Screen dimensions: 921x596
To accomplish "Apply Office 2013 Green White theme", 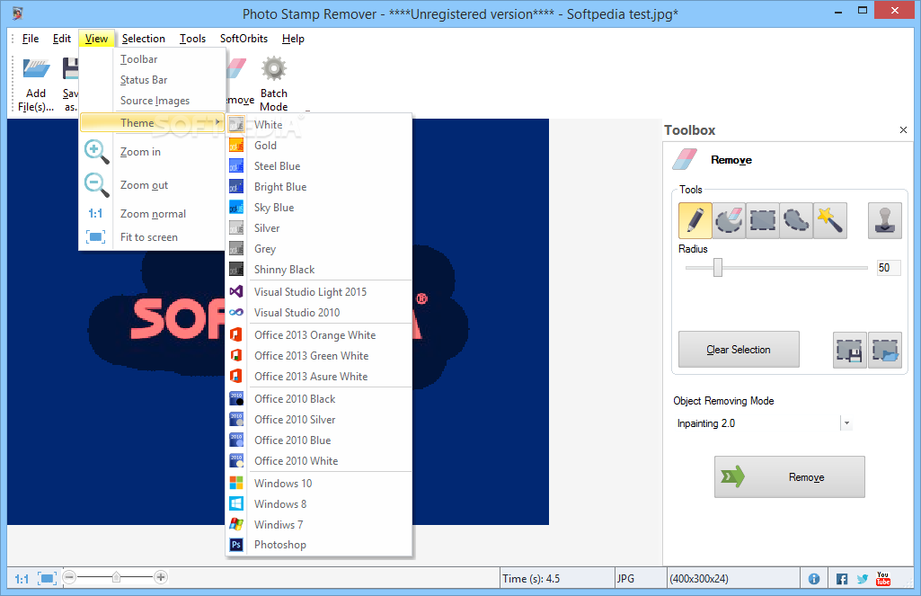I will click(319, 356).
